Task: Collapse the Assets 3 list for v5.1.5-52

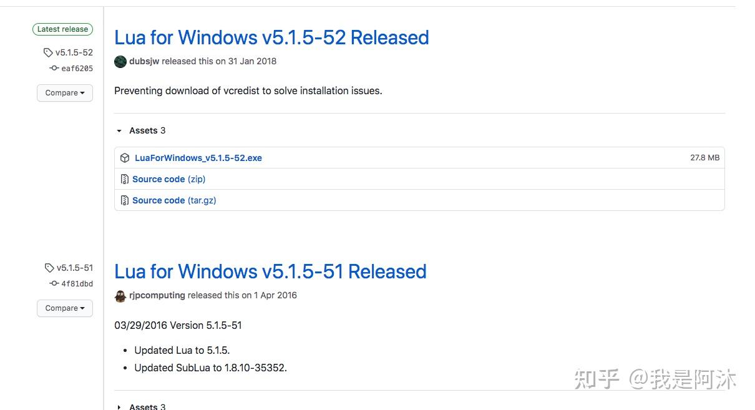Action: 119,131
